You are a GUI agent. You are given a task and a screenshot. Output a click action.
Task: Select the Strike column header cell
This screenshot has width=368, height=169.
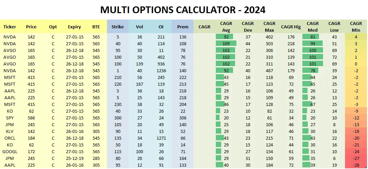[117, 27]
